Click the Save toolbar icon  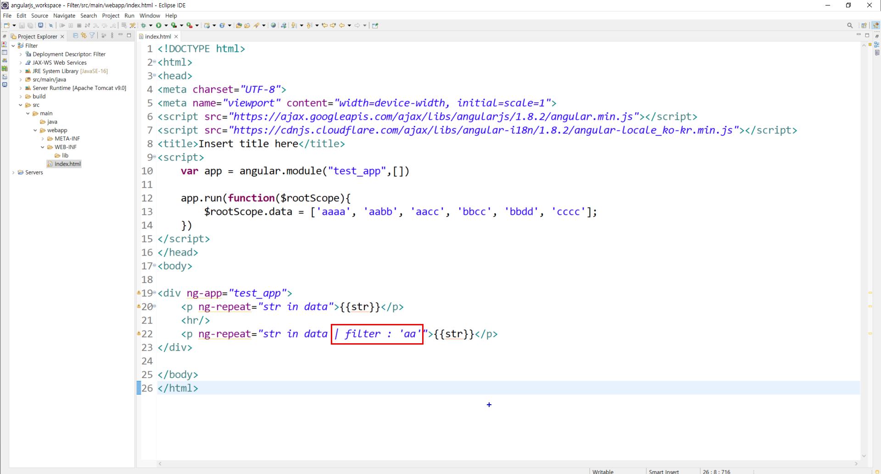(22, 26)
